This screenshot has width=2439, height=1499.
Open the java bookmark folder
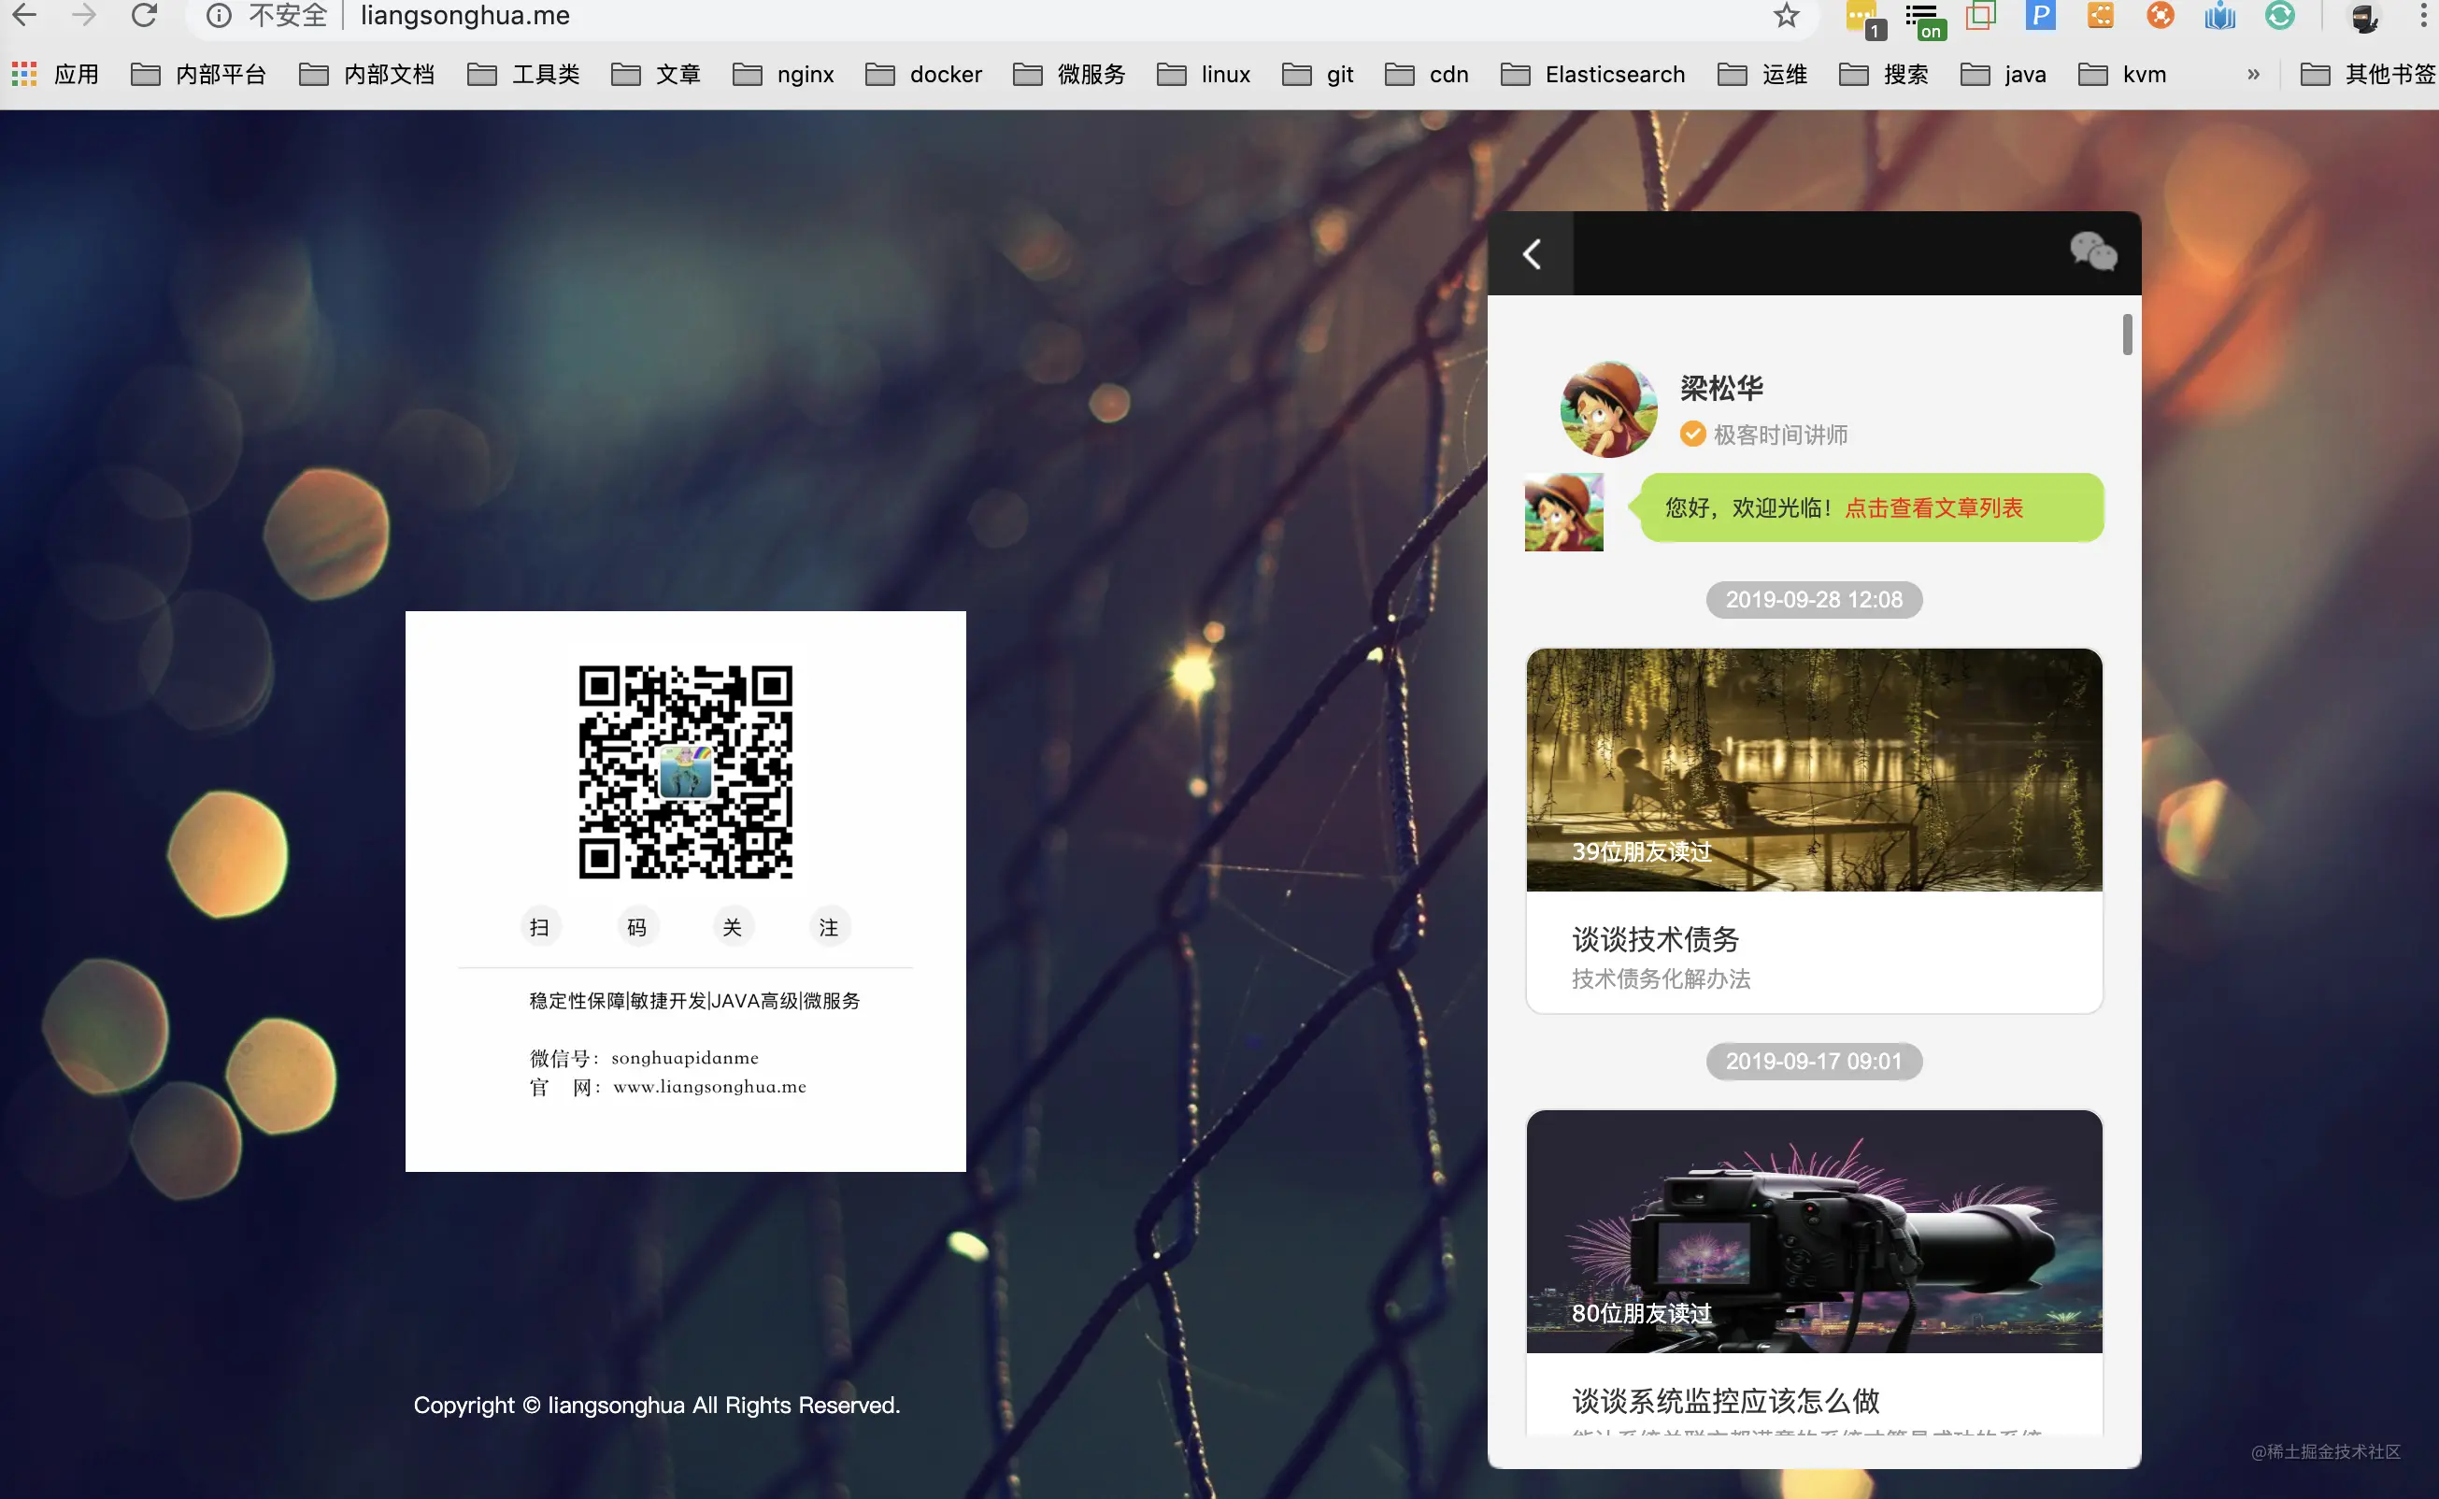pyautogui.click(x=2003, y=75)
